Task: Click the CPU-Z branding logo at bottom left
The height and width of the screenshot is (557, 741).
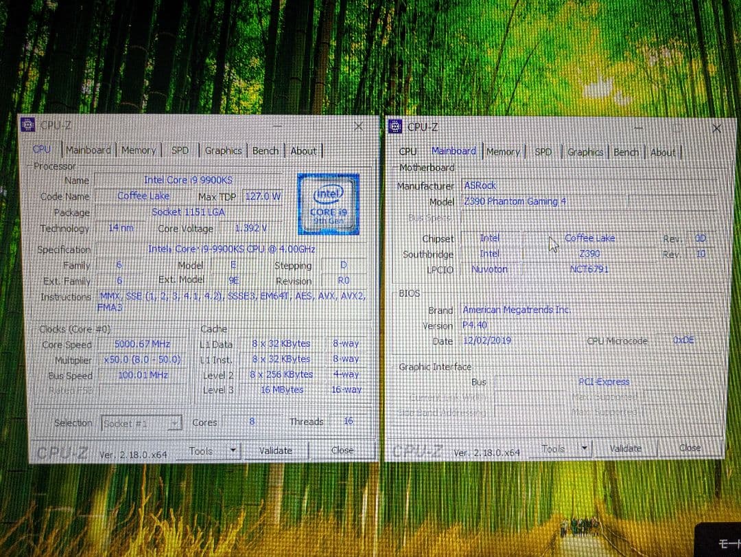Action: pos(63,452)
